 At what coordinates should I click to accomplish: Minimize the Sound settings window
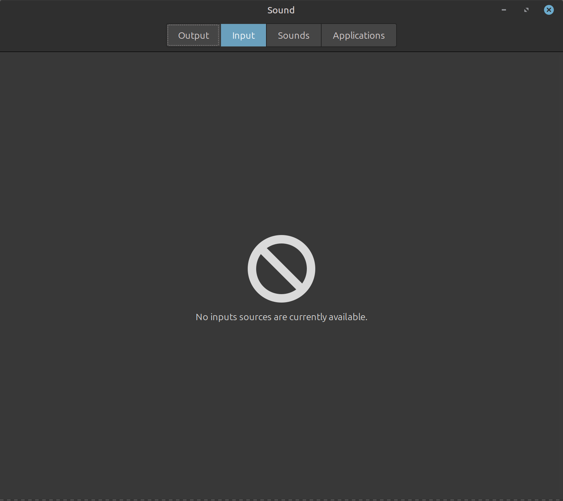click(x=504, y=10)
